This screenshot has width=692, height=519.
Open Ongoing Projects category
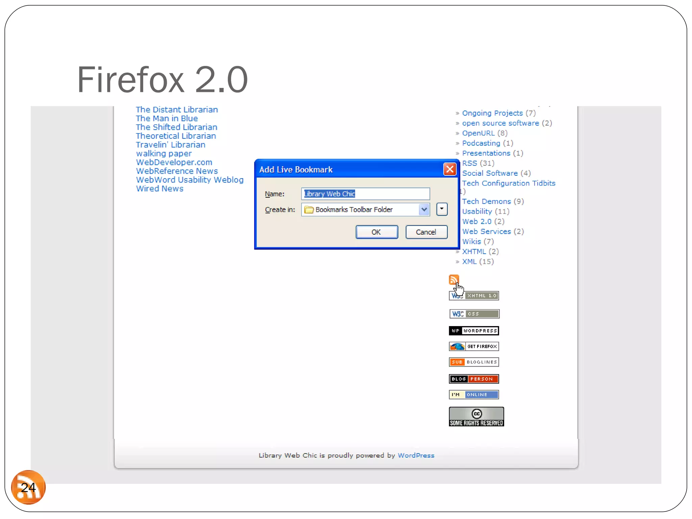click(492, 113)
